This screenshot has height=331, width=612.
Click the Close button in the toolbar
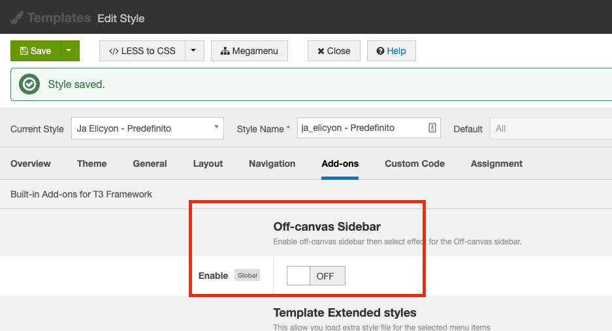click(x=334, y=51)
